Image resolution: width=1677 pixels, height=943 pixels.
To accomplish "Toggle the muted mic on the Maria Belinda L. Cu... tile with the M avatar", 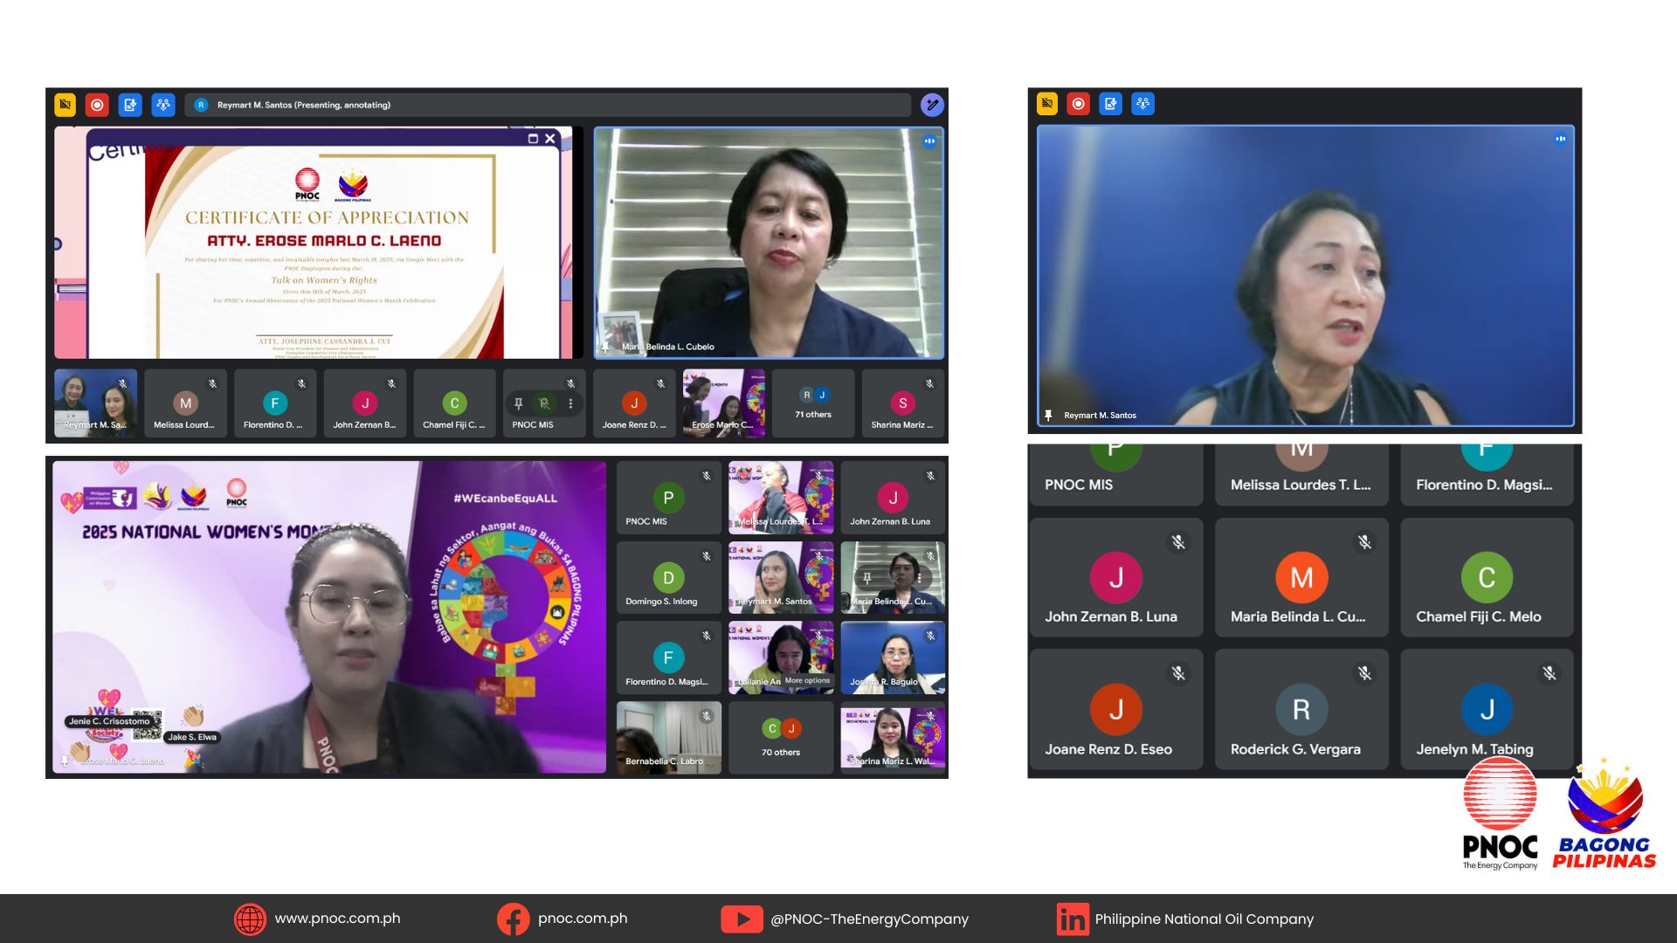I will [x=1364, y=542].
